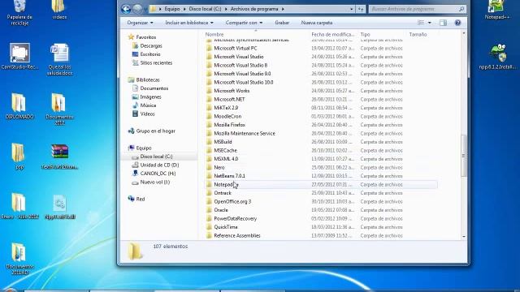Click Equipo in the address breadcrumb
Viewport: 520px width, 292px height.
coord(172,9)
